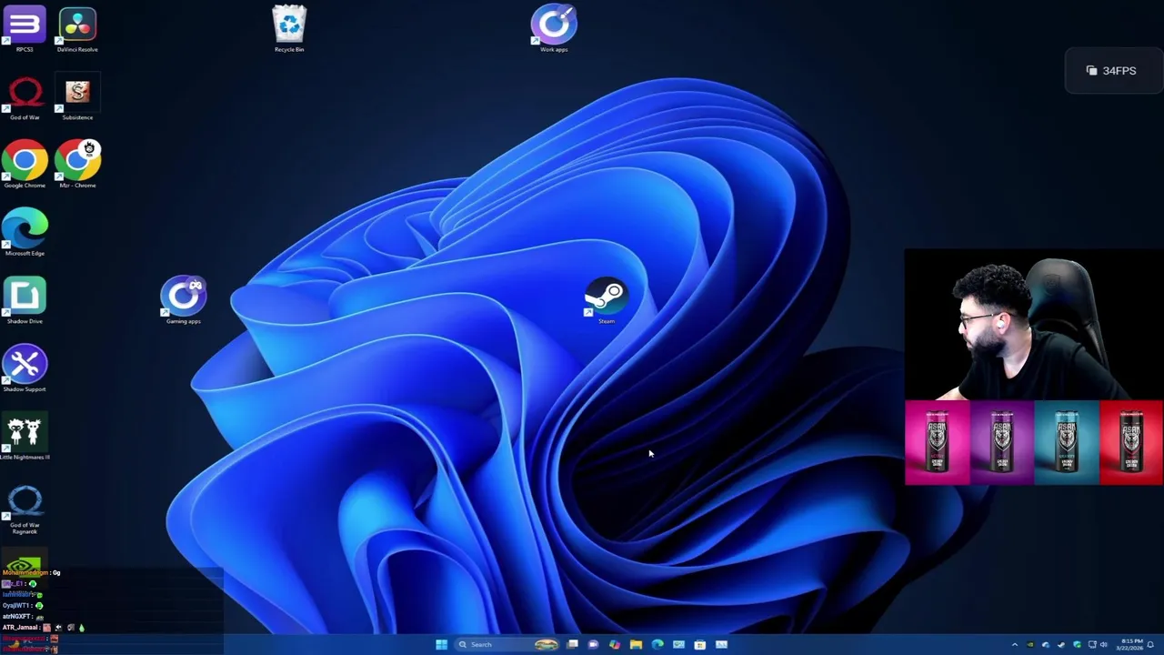Launch God of War shortcut

tap(25, 97)
